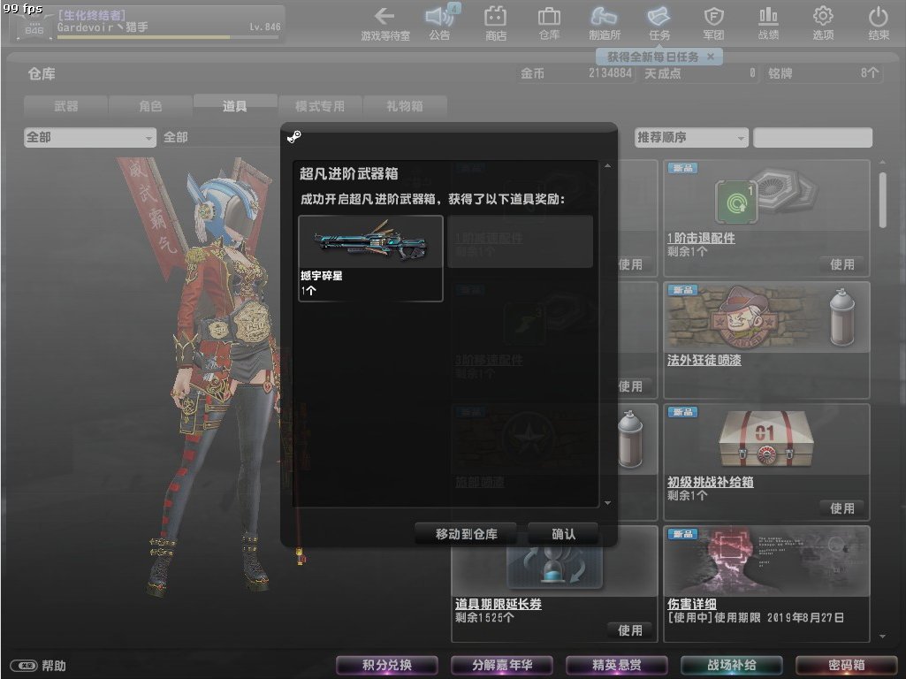Click the inventory list vertical scrollbar
This screenshot has width=906, height=679.
pyautogui.click(x=882, y=200)
